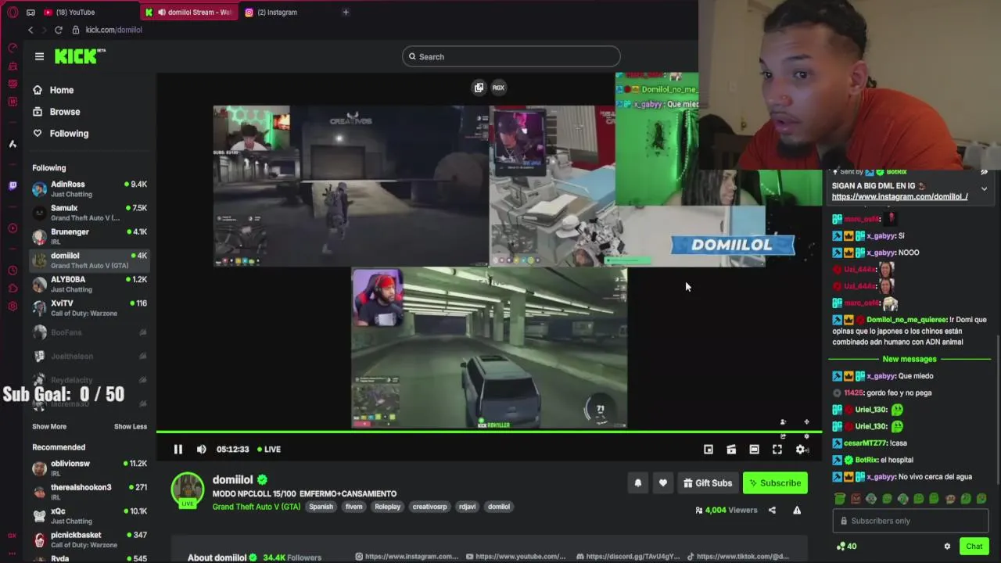Open the workspaces icon left of the YouTube tab
The width and height of the screenshot is (1001, 563).
30,12
